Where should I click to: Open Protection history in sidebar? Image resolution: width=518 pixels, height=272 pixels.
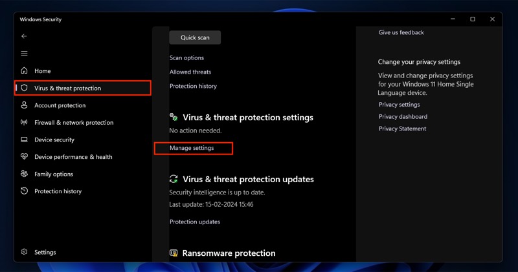(x=58, y=191)
